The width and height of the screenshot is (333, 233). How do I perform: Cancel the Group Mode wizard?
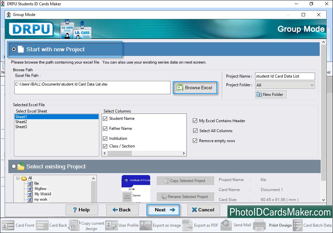[203, 210]
